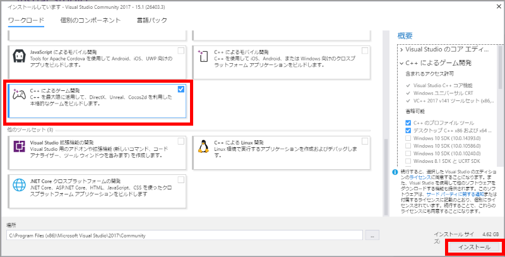The width and height of the screenshot is (505, 257).
Task: Click the Linux penguin icon
Action: 203,146
